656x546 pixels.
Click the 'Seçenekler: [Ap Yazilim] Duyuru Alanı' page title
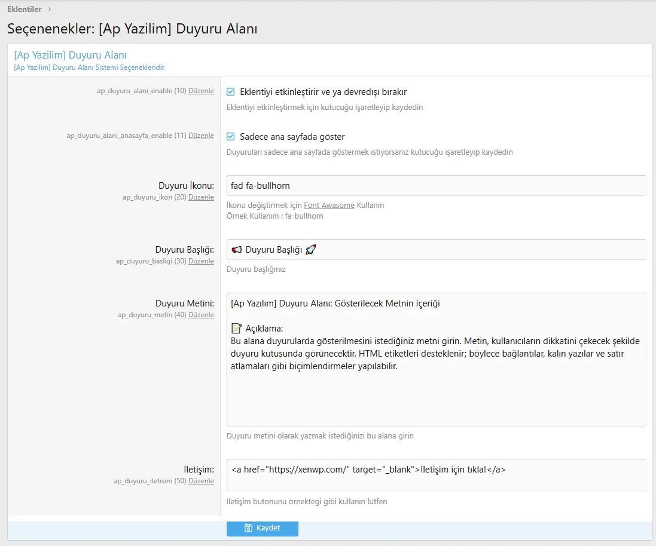[132, 29]
